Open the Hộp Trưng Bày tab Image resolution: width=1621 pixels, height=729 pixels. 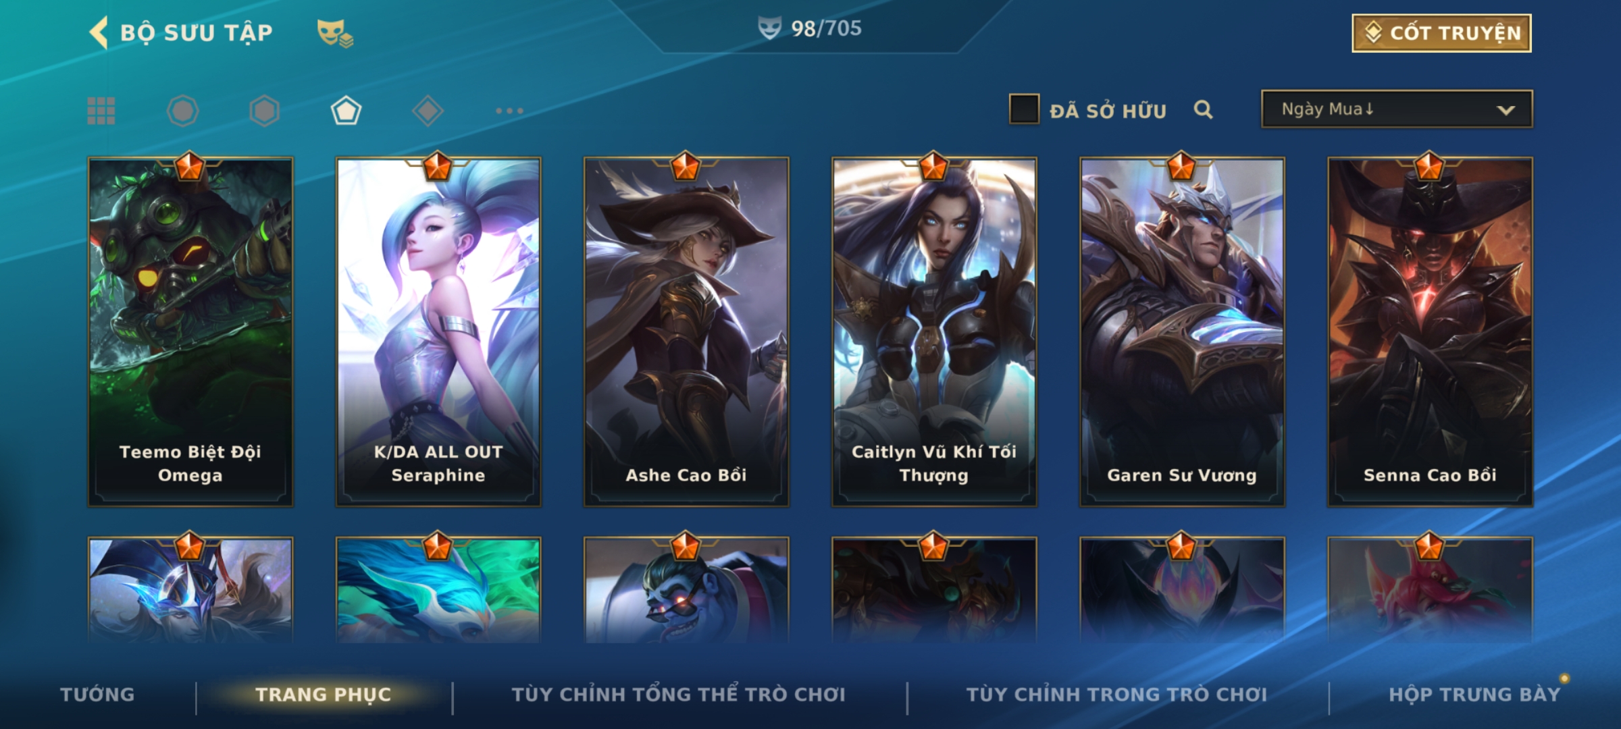click(x=1474, y=695)
